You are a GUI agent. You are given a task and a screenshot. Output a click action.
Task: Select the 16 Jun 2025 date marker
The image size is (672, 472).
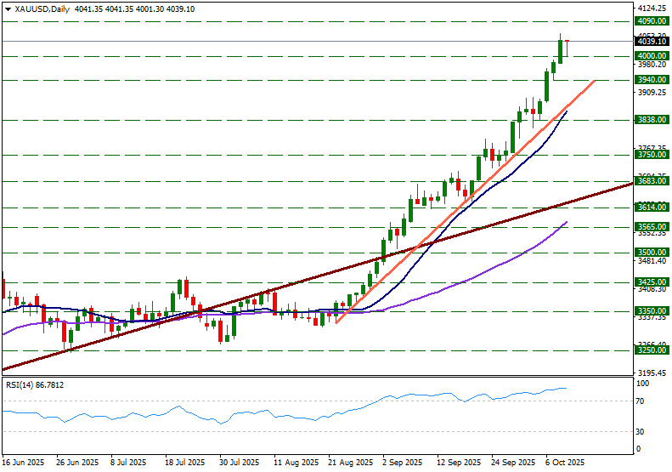pyautogui.click(x=25, y=462)
